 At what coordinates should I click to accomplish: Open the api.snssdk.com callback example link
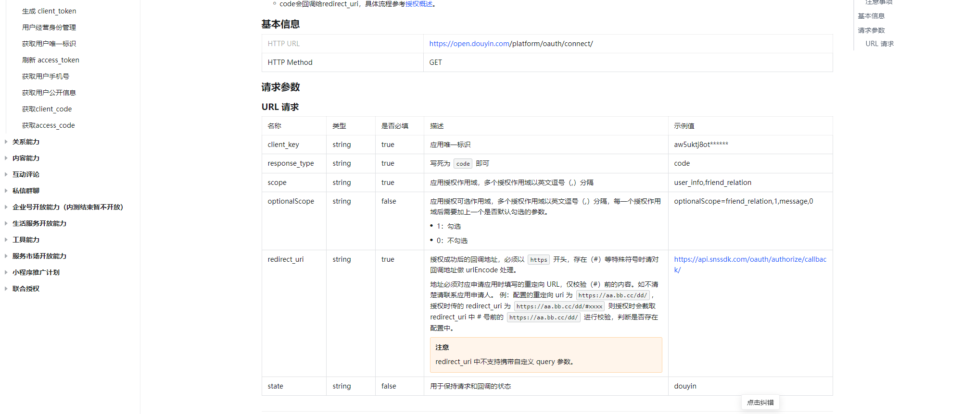[x=750, y=265]
